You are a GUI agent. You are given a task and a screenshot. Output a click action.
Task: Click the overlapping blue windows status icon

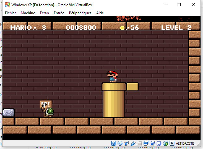click(152, 143)
